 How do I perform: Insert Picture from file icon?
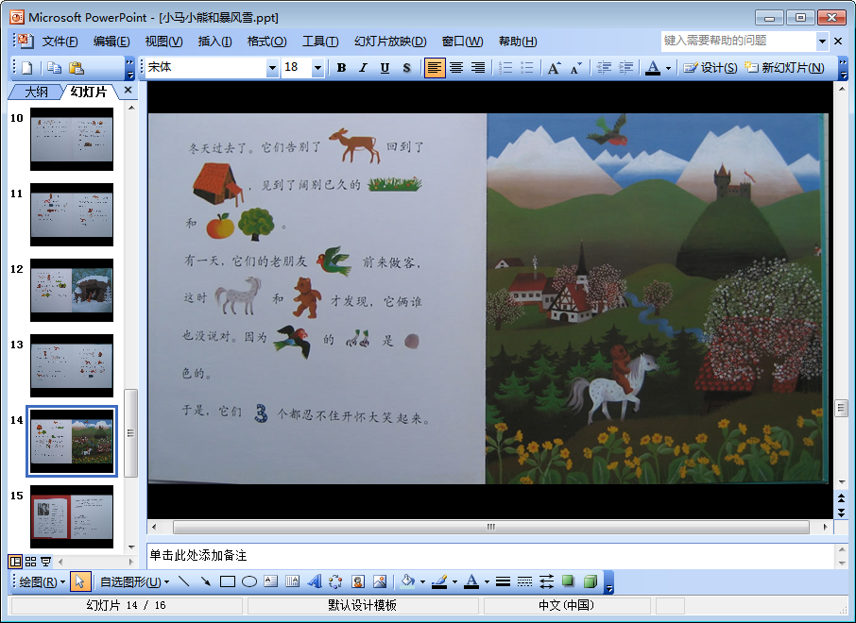tap(380, 582)
